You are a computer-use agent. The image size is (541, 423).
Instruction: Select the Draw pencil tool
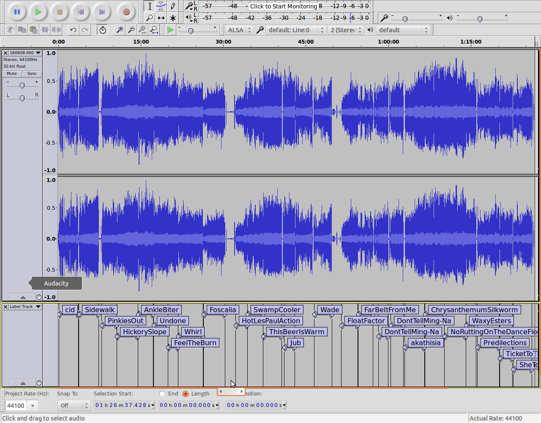pos(173,6)
